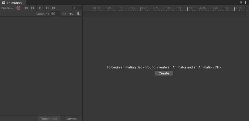Toggle the window lock icon
The height and width of the screenshot is (121, 249).
point(241,2)
